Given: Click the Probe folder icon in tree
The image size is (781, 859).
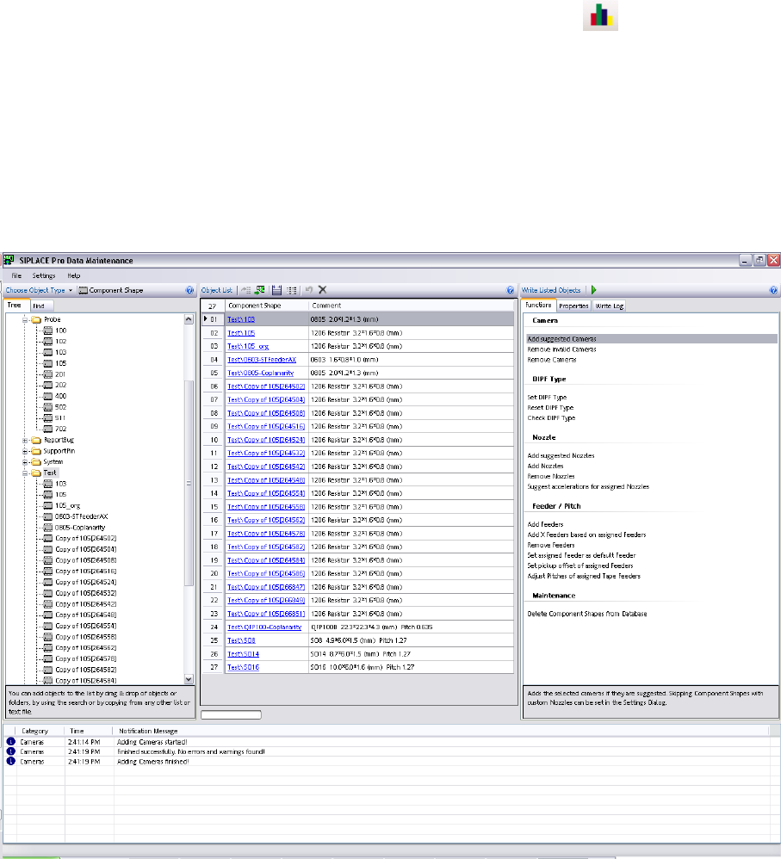Looking at the screenshot, I should point(36,319).
